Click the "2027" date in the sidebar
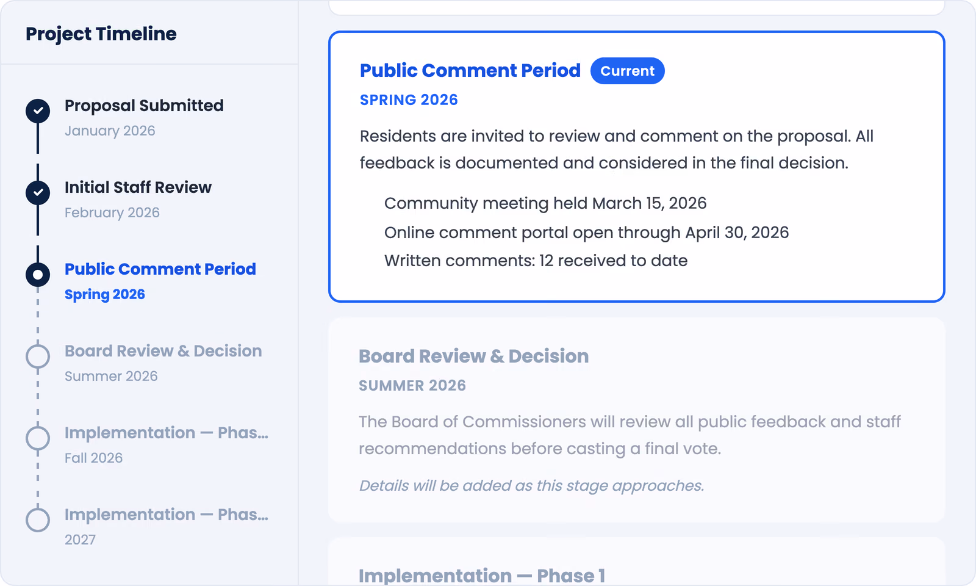Viewport: 976px width, 586px height. [x=80, y=540]
